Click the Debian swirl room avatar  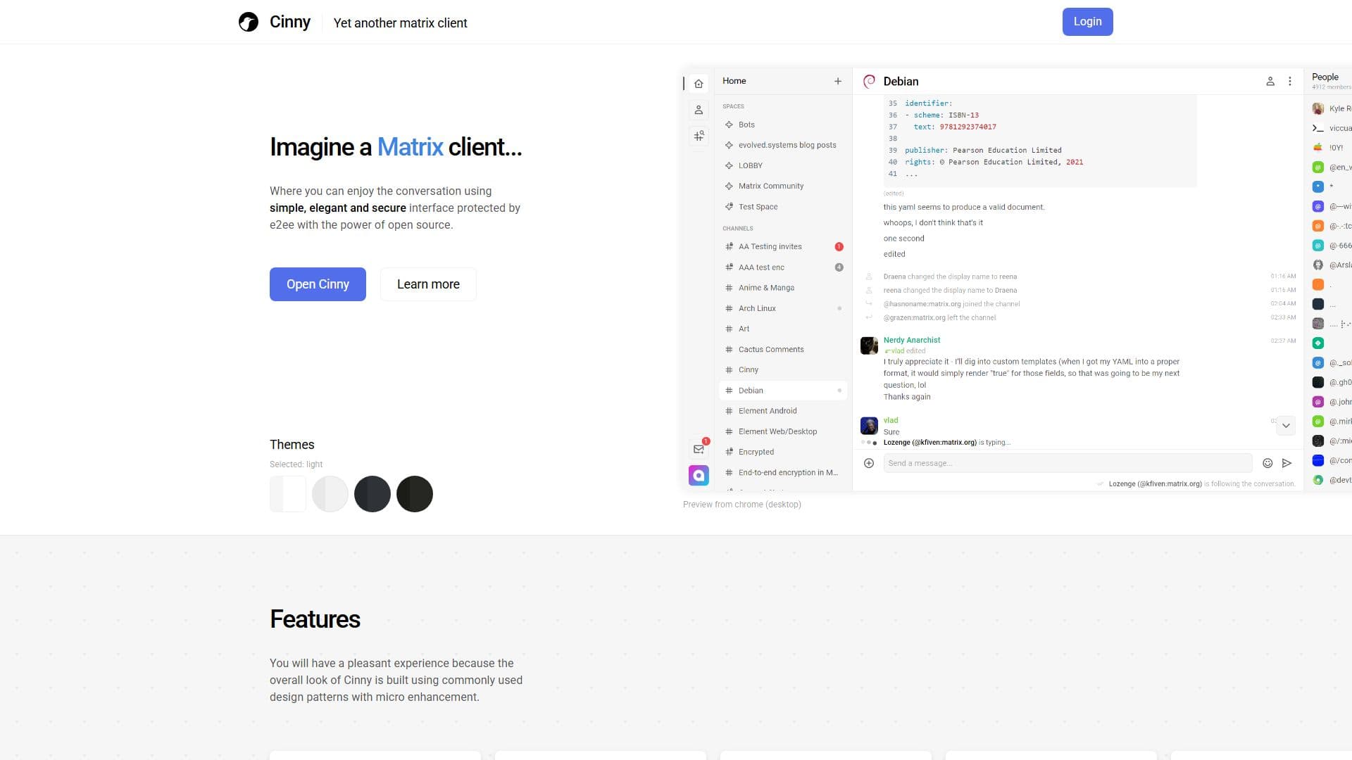click(869, 81)
